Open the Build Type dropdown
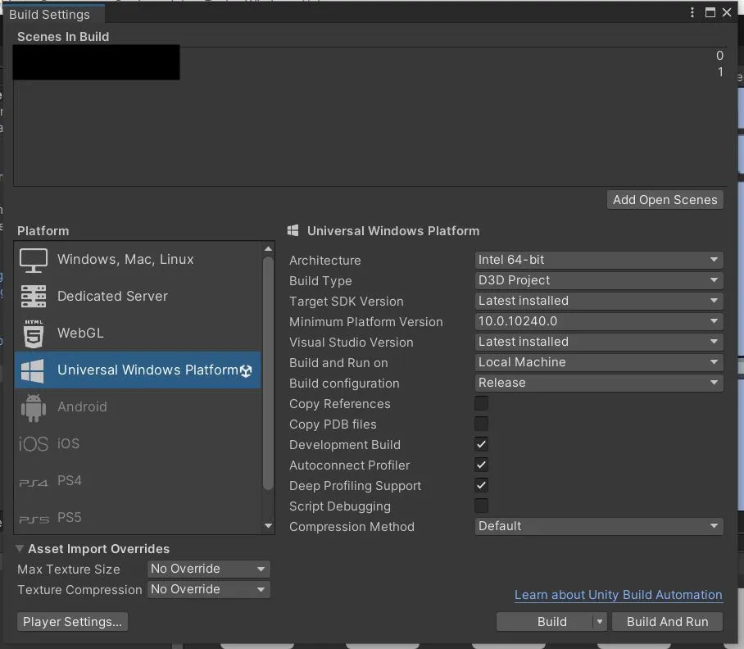 599,280
